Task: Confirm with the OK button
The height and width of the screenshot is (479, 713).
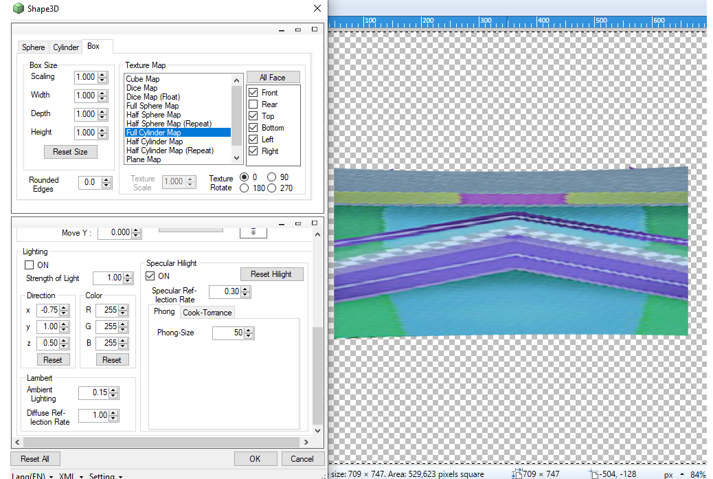Action: point(255,458)
